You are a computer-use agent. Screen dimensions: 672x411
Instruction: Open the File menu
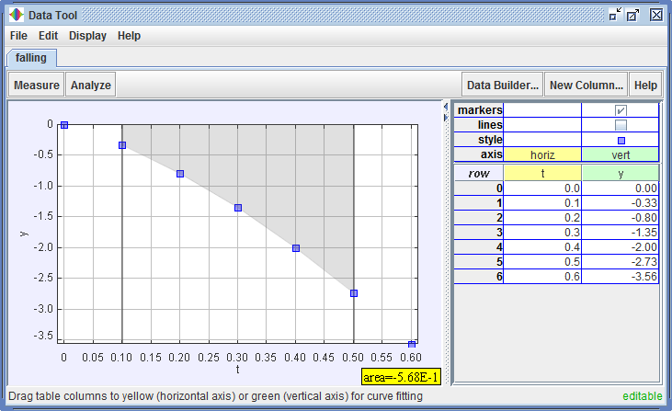pos(18,36)
